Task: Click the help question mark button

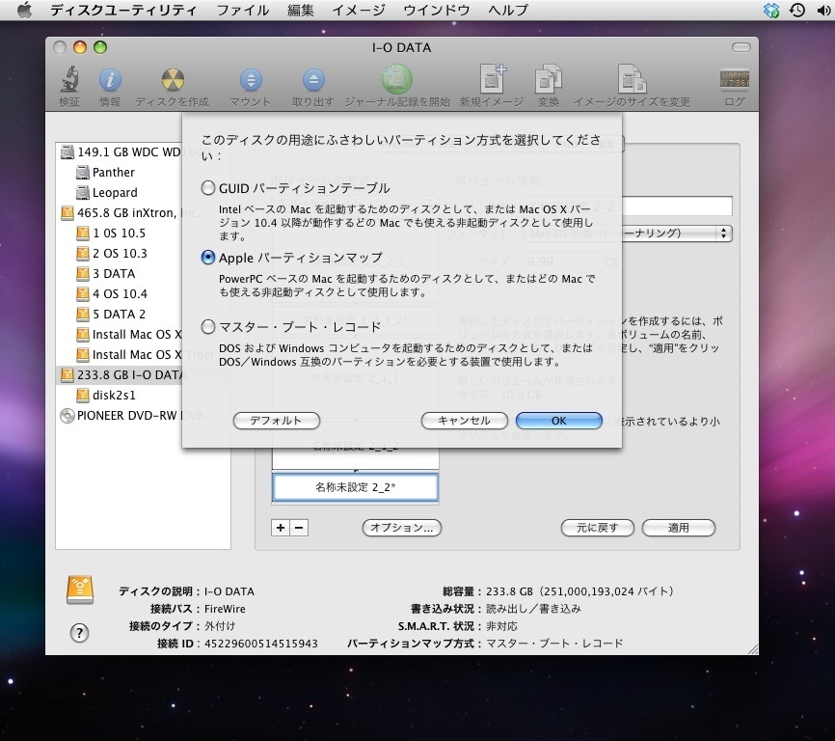Action: [x=80, y=633]
